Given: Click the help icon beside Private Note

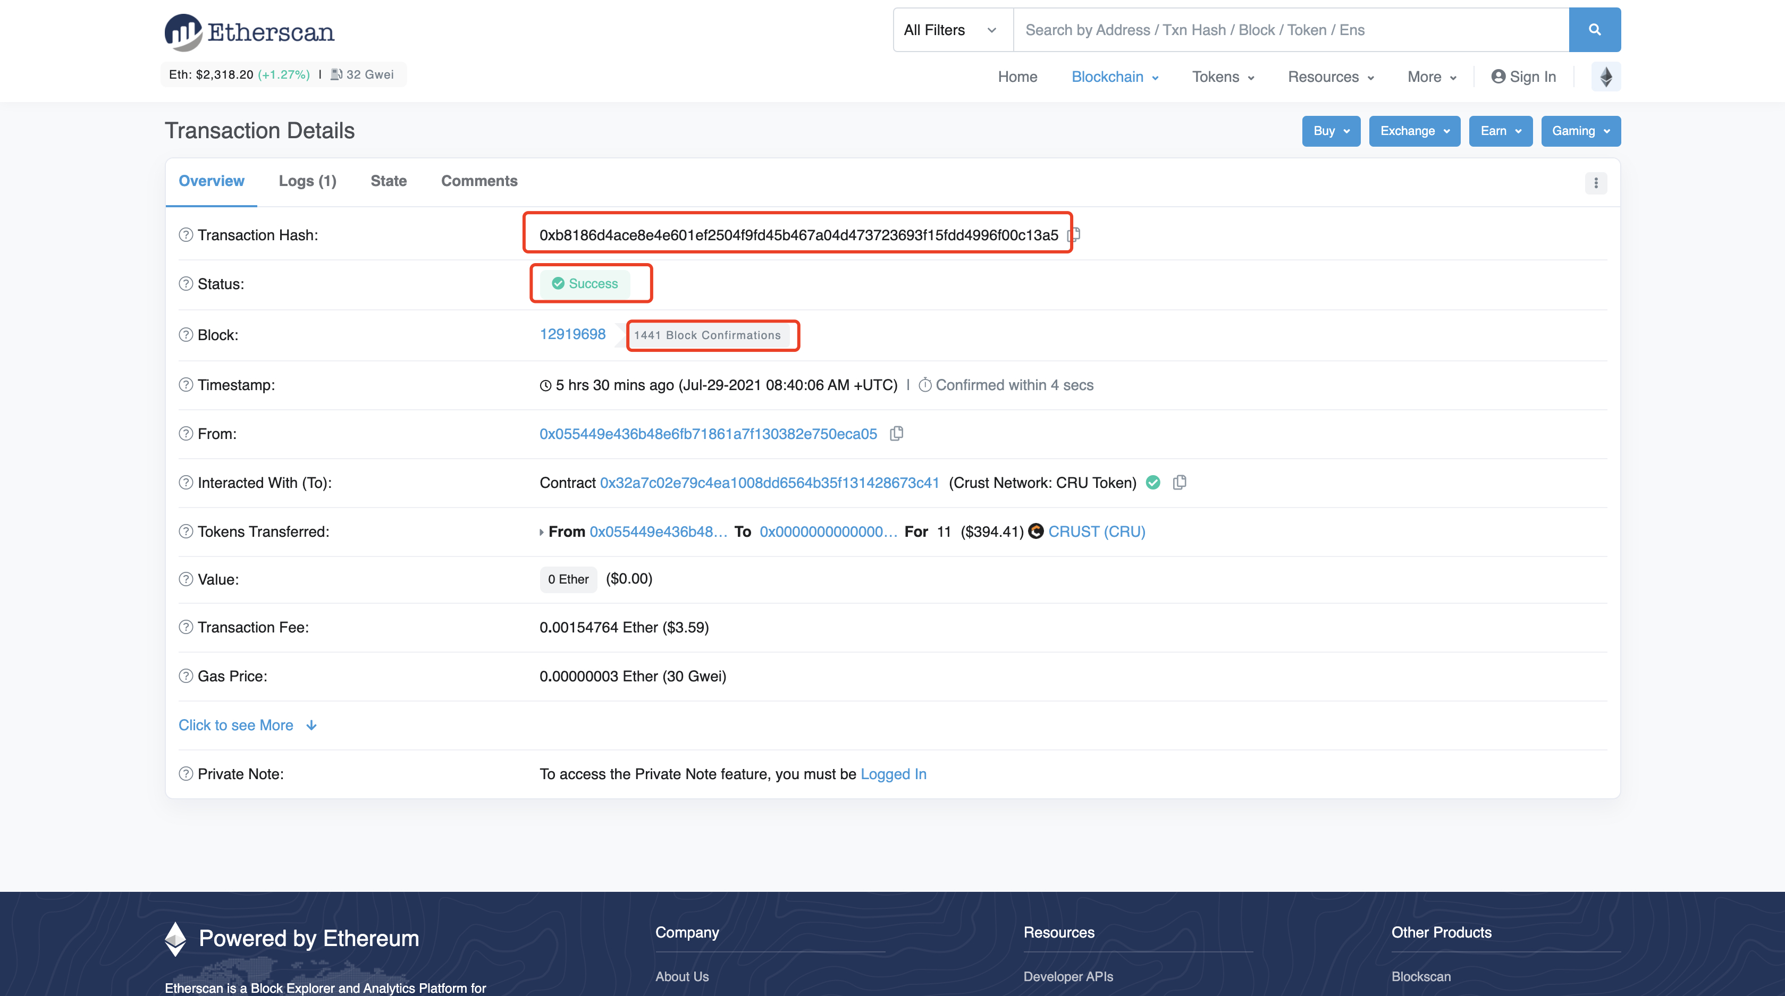Looking at the screenshot, I should [186, 774].
